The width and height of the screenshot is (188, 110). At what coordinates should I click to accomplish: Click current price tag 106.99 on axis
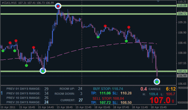[x=182, y=76]
